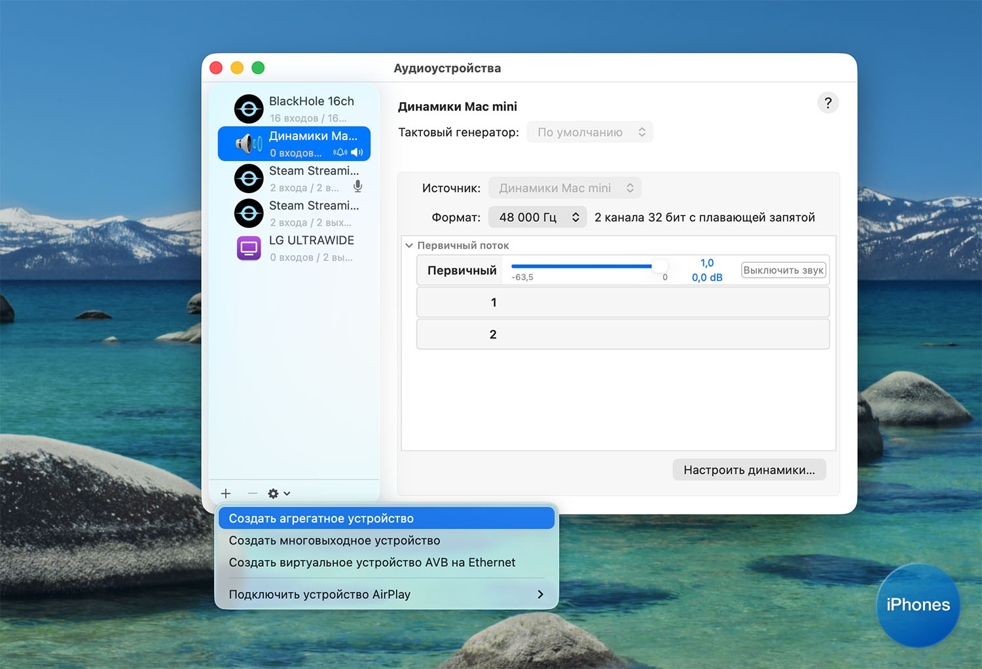Open the gear actions dropdown menu
Viewport: 982px width, 669px height.
(278, 494)
